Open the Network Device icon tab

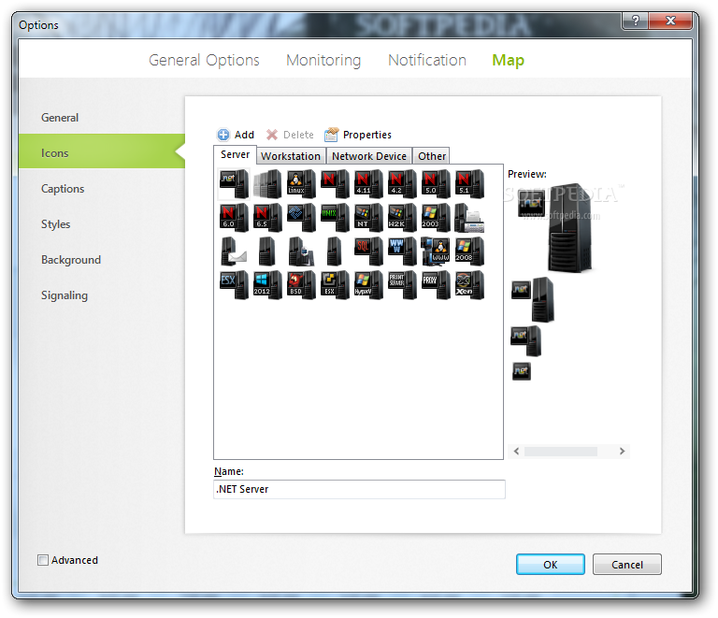click(369, 156)
